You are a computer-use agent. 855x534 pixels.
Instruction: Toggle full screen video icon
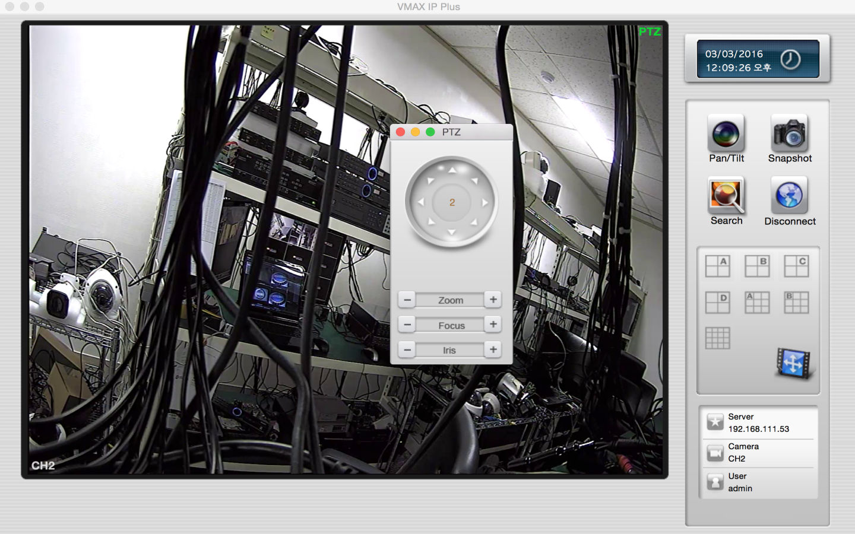[794, 363]
